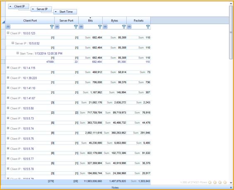Screen dimensions: 234x190
Task: Click filter operator icon in Bits column
Action: pyautogui.click(x=81, y=27)
